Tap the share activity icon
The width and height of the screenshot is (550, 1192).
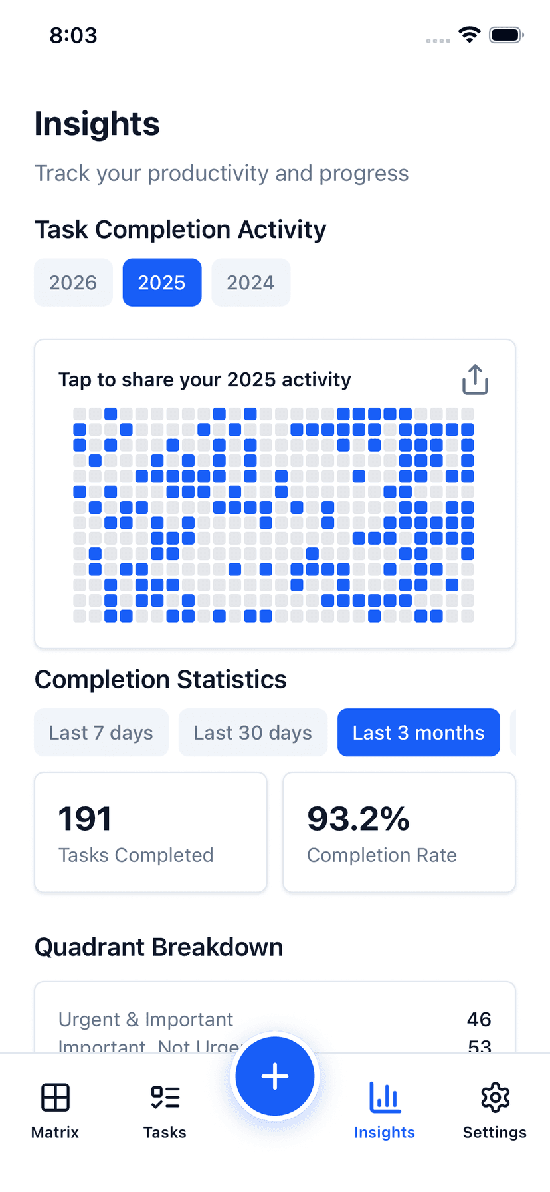coord(474,379)
